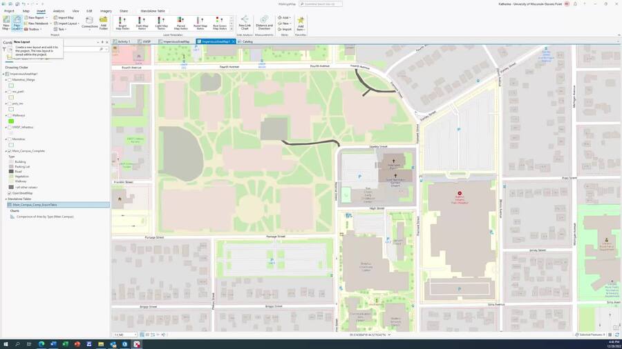Screen dimensions: 622x349
Task: Toggle visibility of Walkways layer
Action: [10, 116]
